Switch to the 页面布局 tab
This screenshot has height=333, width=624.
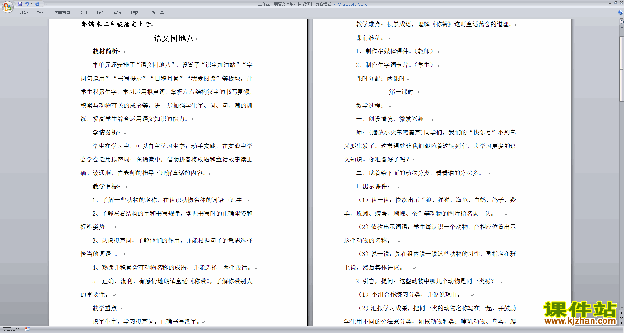[x=62, y=13]
